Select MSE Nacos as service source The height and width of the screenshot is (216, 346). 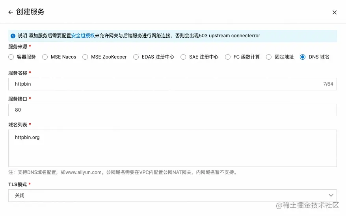click(x=45, y=57)
